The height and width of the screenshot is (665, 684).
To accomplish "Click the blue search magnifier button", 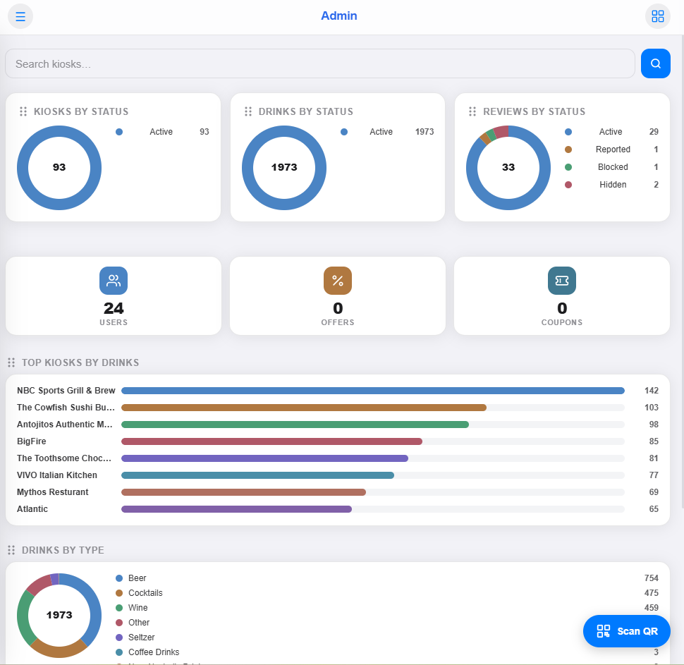I will (x=655, y=63).
